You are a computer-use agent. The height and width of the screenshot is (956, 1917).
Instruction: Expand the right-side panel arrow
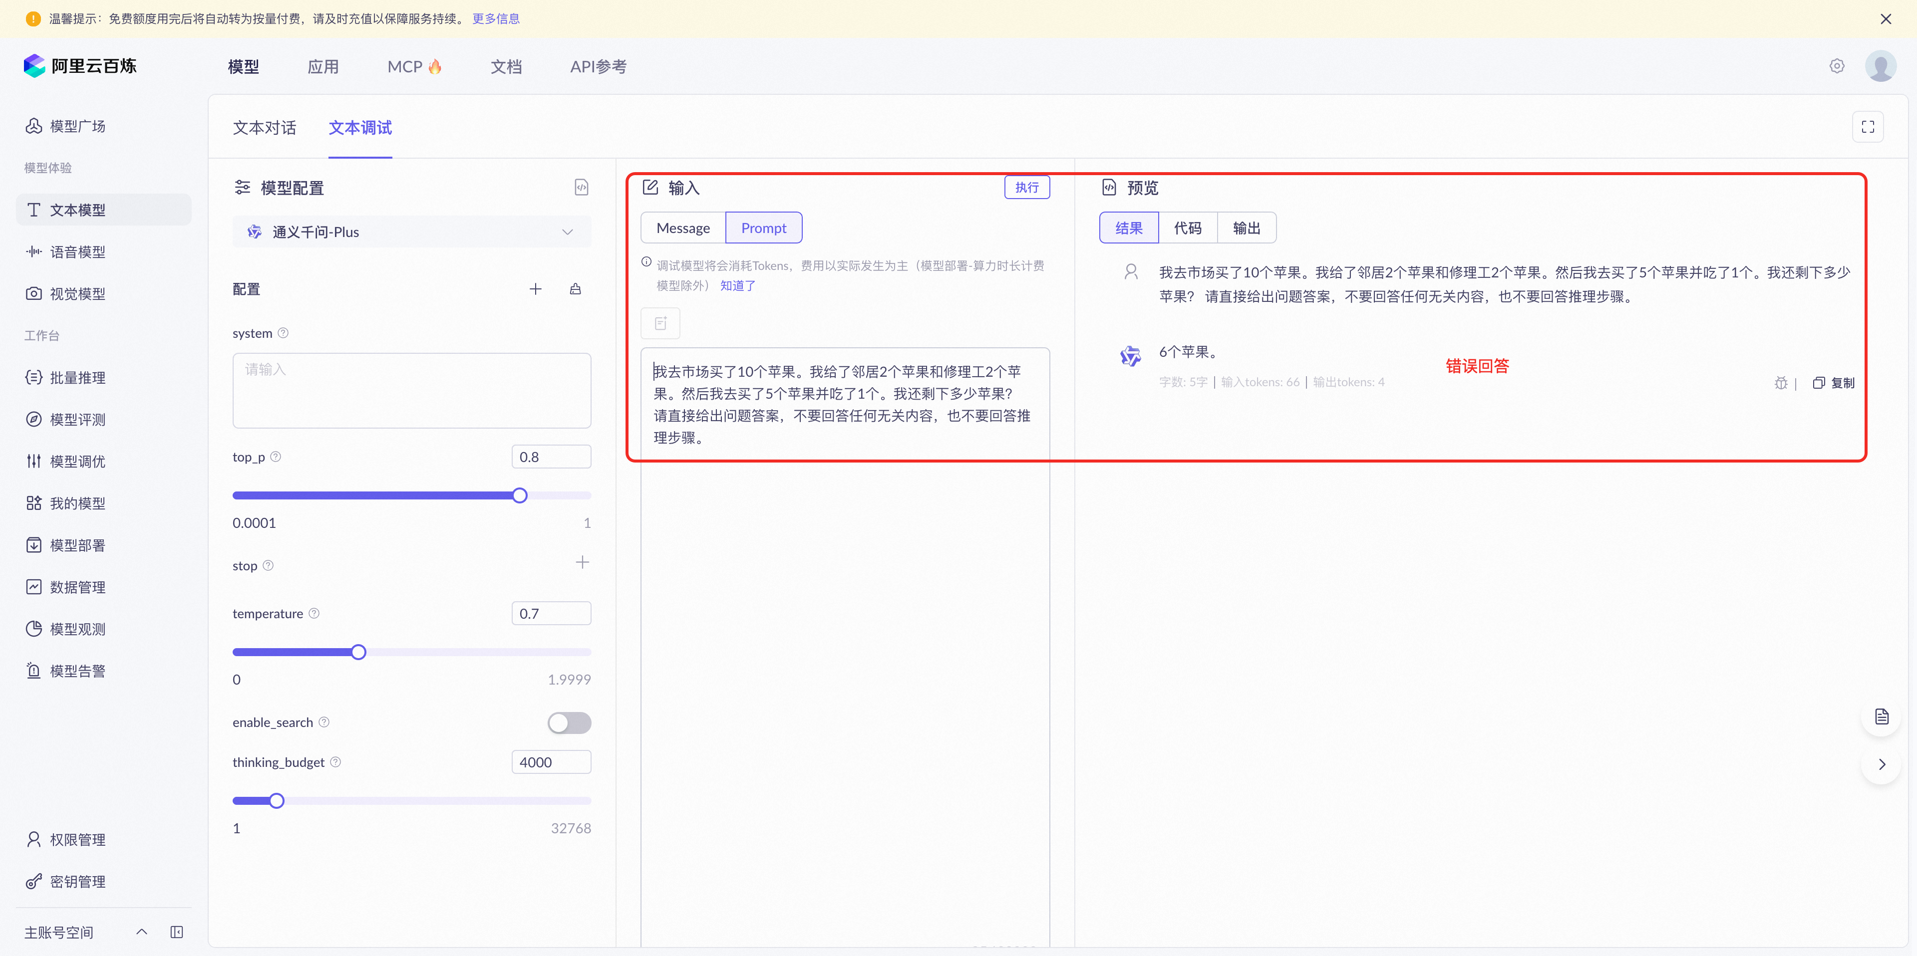[1882, 764]
